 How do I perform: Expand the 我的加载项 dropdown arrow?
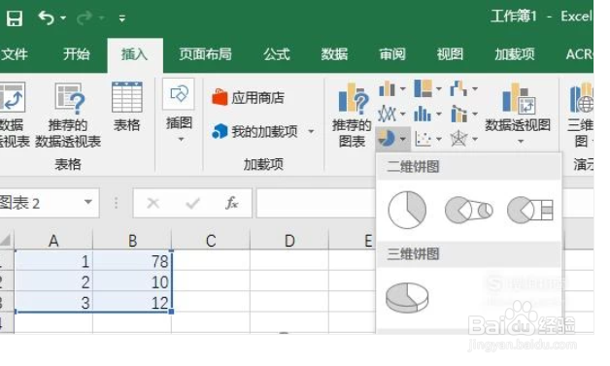coord(311,131)
